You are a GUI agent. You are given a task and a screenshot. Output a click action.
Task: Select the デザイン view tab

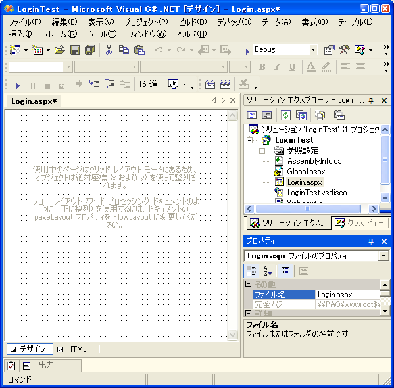coord(30,349)
